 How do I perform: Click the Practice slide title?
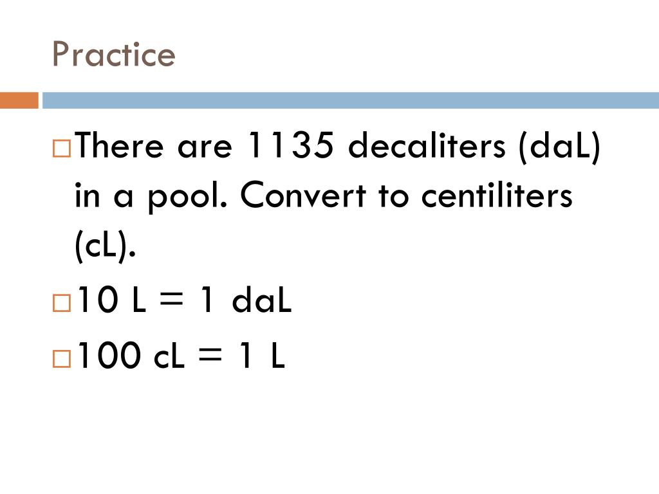click(x=113, y=54)
